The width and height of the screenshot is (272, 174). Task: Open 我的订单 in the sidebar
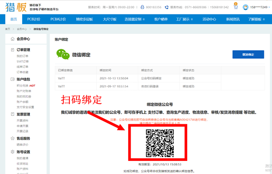(22, 56)
